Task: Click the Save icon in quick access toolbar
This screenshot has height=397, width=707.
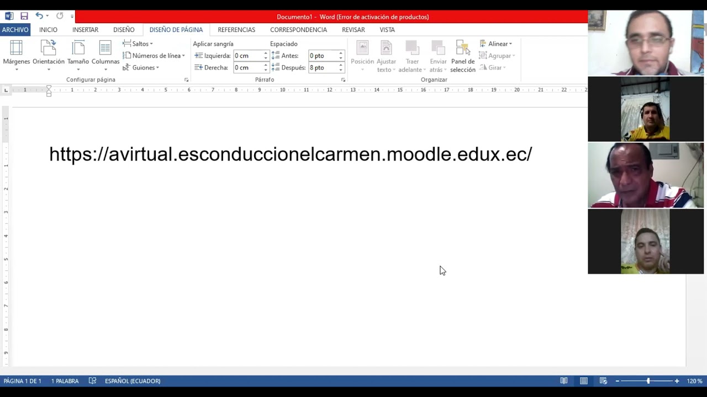Action: (x=24, y=17)
